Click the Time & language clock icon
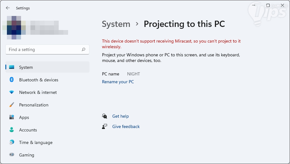The height and width of the screenshot is (164, 290). 12,142
